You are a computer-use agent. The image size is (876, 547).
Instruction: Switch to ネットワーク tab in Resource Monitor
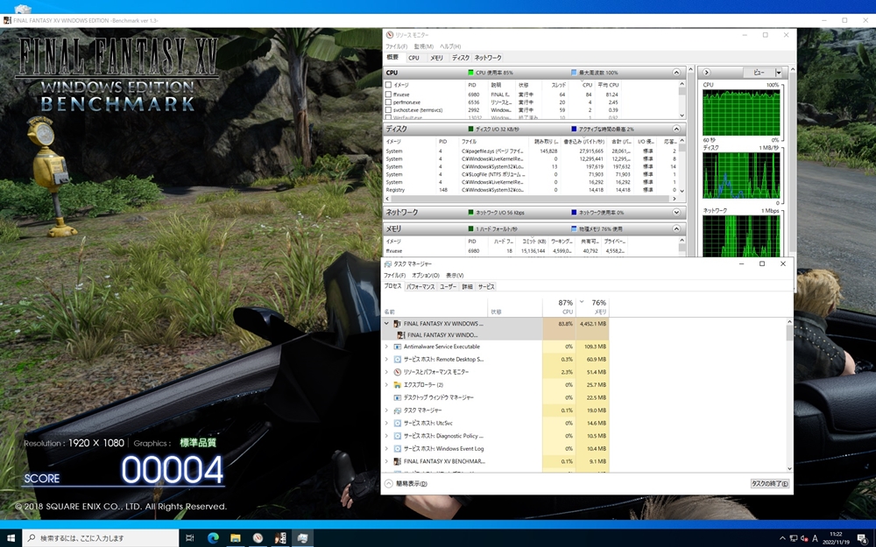pos(488,58)
